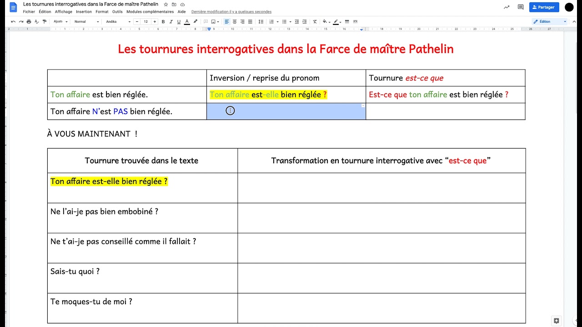The image size is (582, 327).
Task: Open the Google Docs home icon
Action: click(x=13, y=7)
